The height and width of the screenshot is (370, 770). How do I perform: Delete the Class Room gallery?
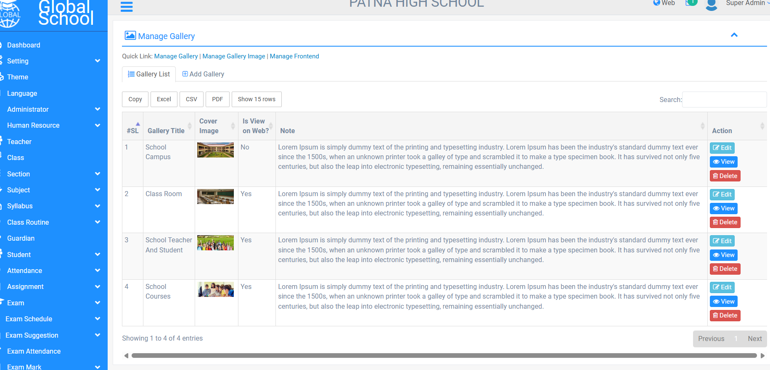pos(725,222)
